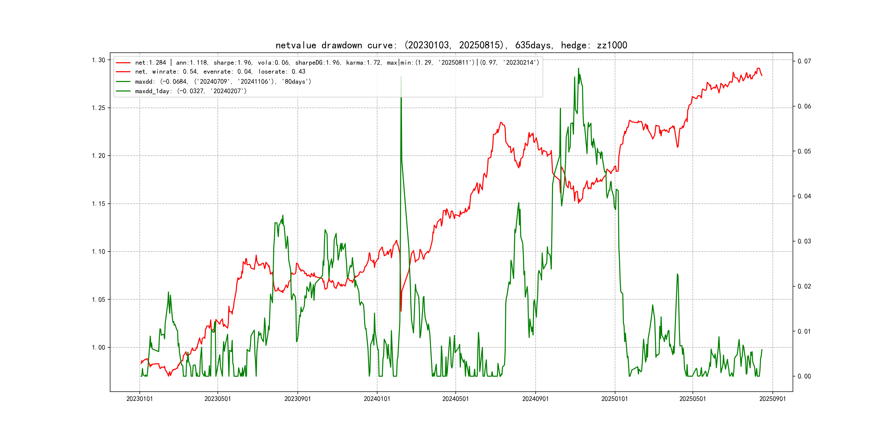This screenshot has width=881, height=440.
Task: Click the 1.15 left axis label
Action: 98,204
